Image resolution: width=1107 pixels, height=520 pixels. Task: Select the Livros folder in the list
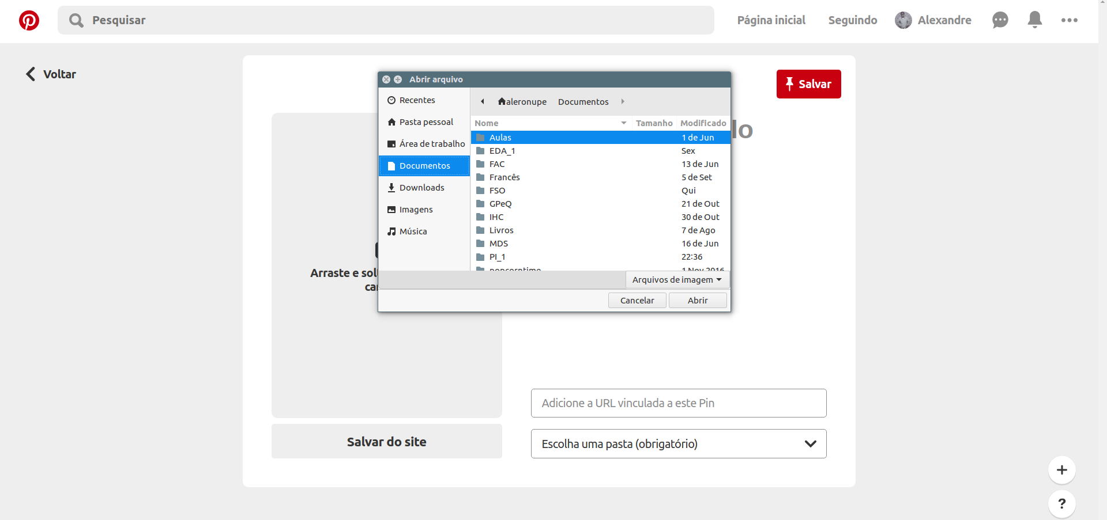pos(601,230)
